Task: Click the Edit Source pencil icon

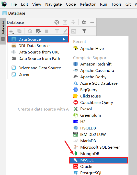Action: click(x=65, y=31)
